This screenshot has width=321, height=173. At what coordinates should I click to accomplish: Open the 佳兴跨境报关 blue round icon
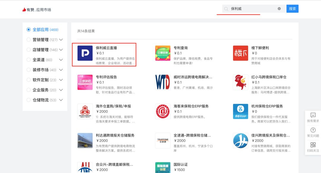click(x=240, y=141)
